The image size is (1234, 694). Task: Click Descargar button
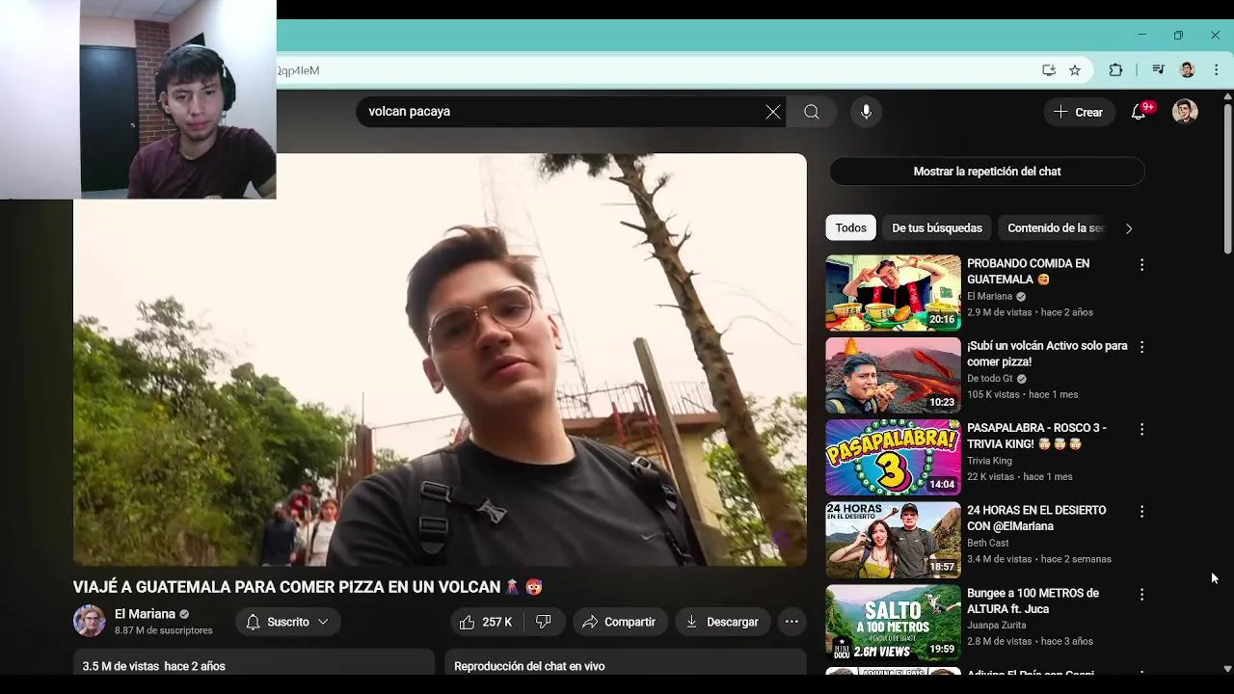pyautogui.click(x=723, y=622)
